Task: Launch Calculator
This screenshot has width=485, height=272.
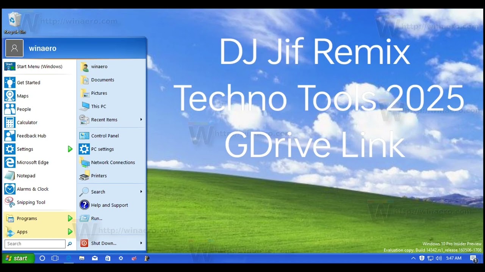Action: 39,122
